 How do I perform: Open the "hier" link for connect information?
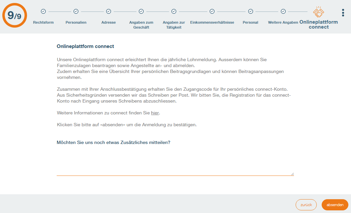155,113
